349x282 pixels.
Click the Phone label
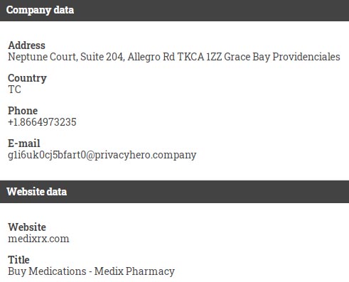23,111
